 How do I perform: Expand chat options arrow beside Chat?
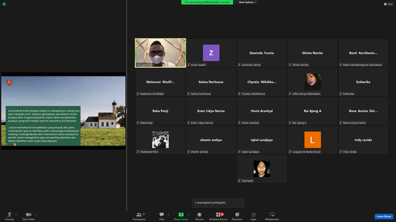[x=168, y=215]
